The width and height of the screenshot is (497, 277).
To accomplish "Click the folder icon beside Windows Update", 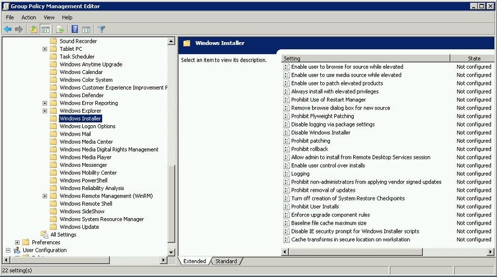I will pos(53,227).
